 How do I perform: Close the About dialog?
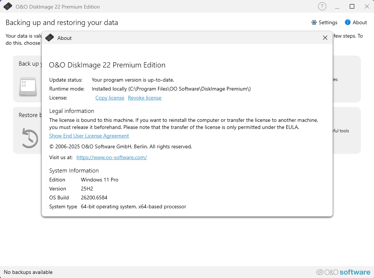325,38
